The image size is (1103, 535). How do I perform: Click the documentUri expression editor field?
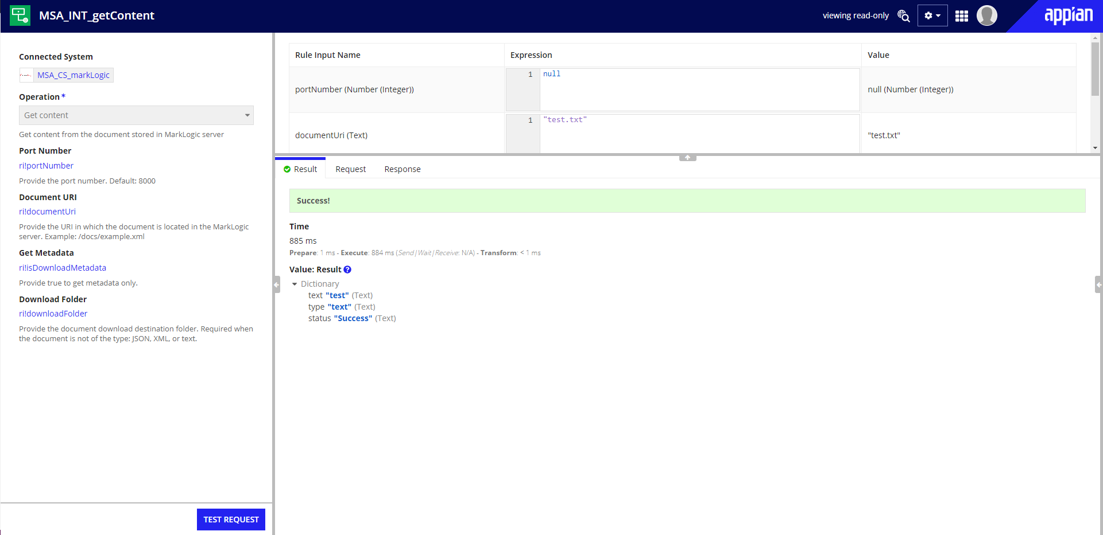tap(699, 134)
